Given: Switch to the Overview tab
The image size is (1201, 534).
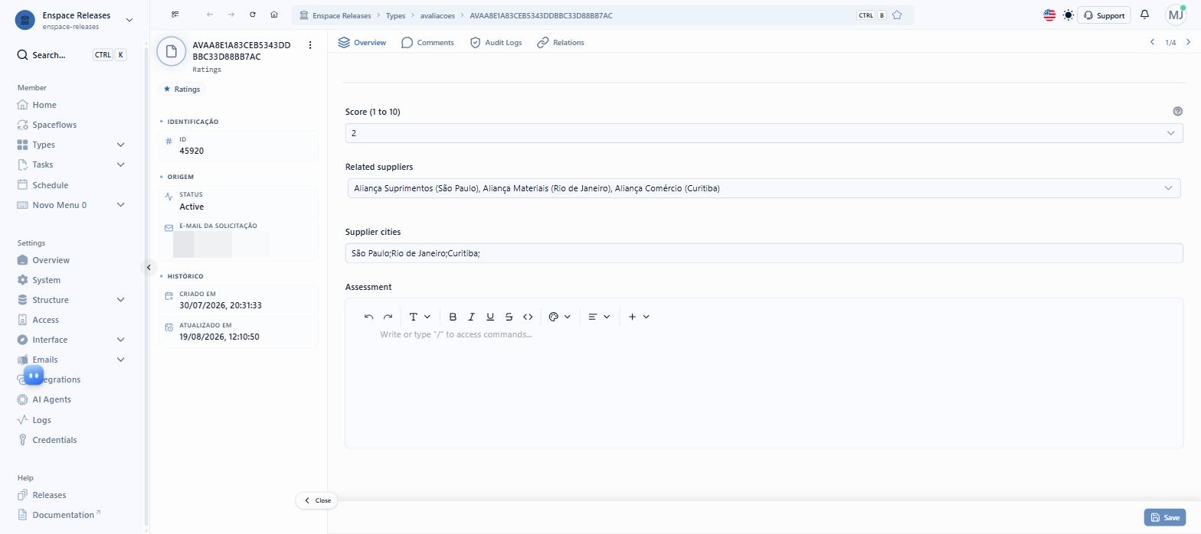Looking at the screenshot, I should pyautogui.click(x=362, y=43).
